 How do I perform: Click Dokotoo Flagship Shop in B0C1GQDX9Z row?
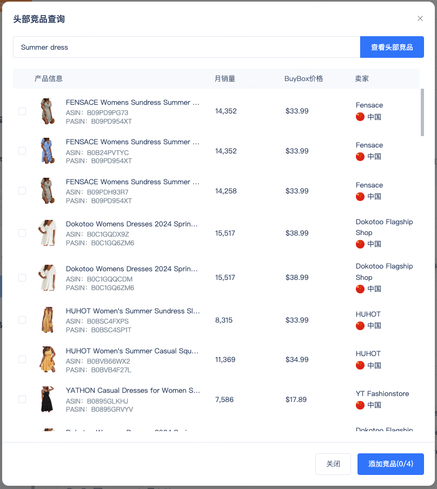[384, 227]
